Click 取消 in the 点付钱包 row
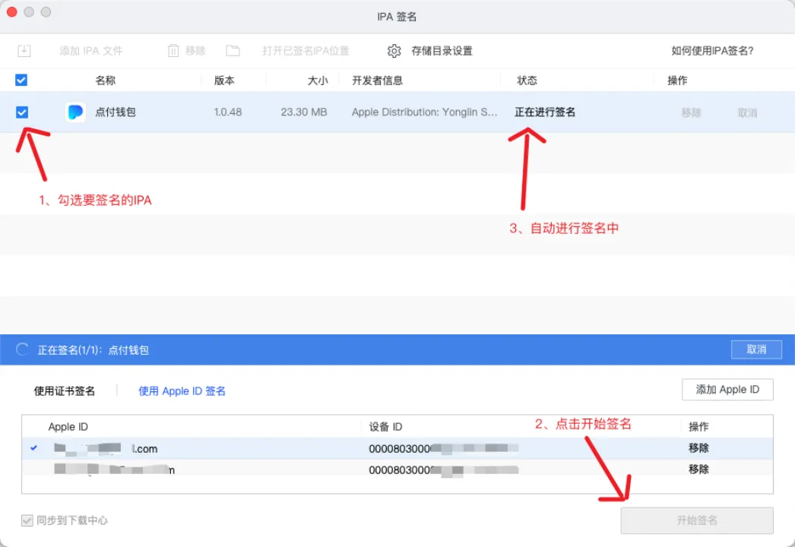The image size is (795, 547). (747, 112)
